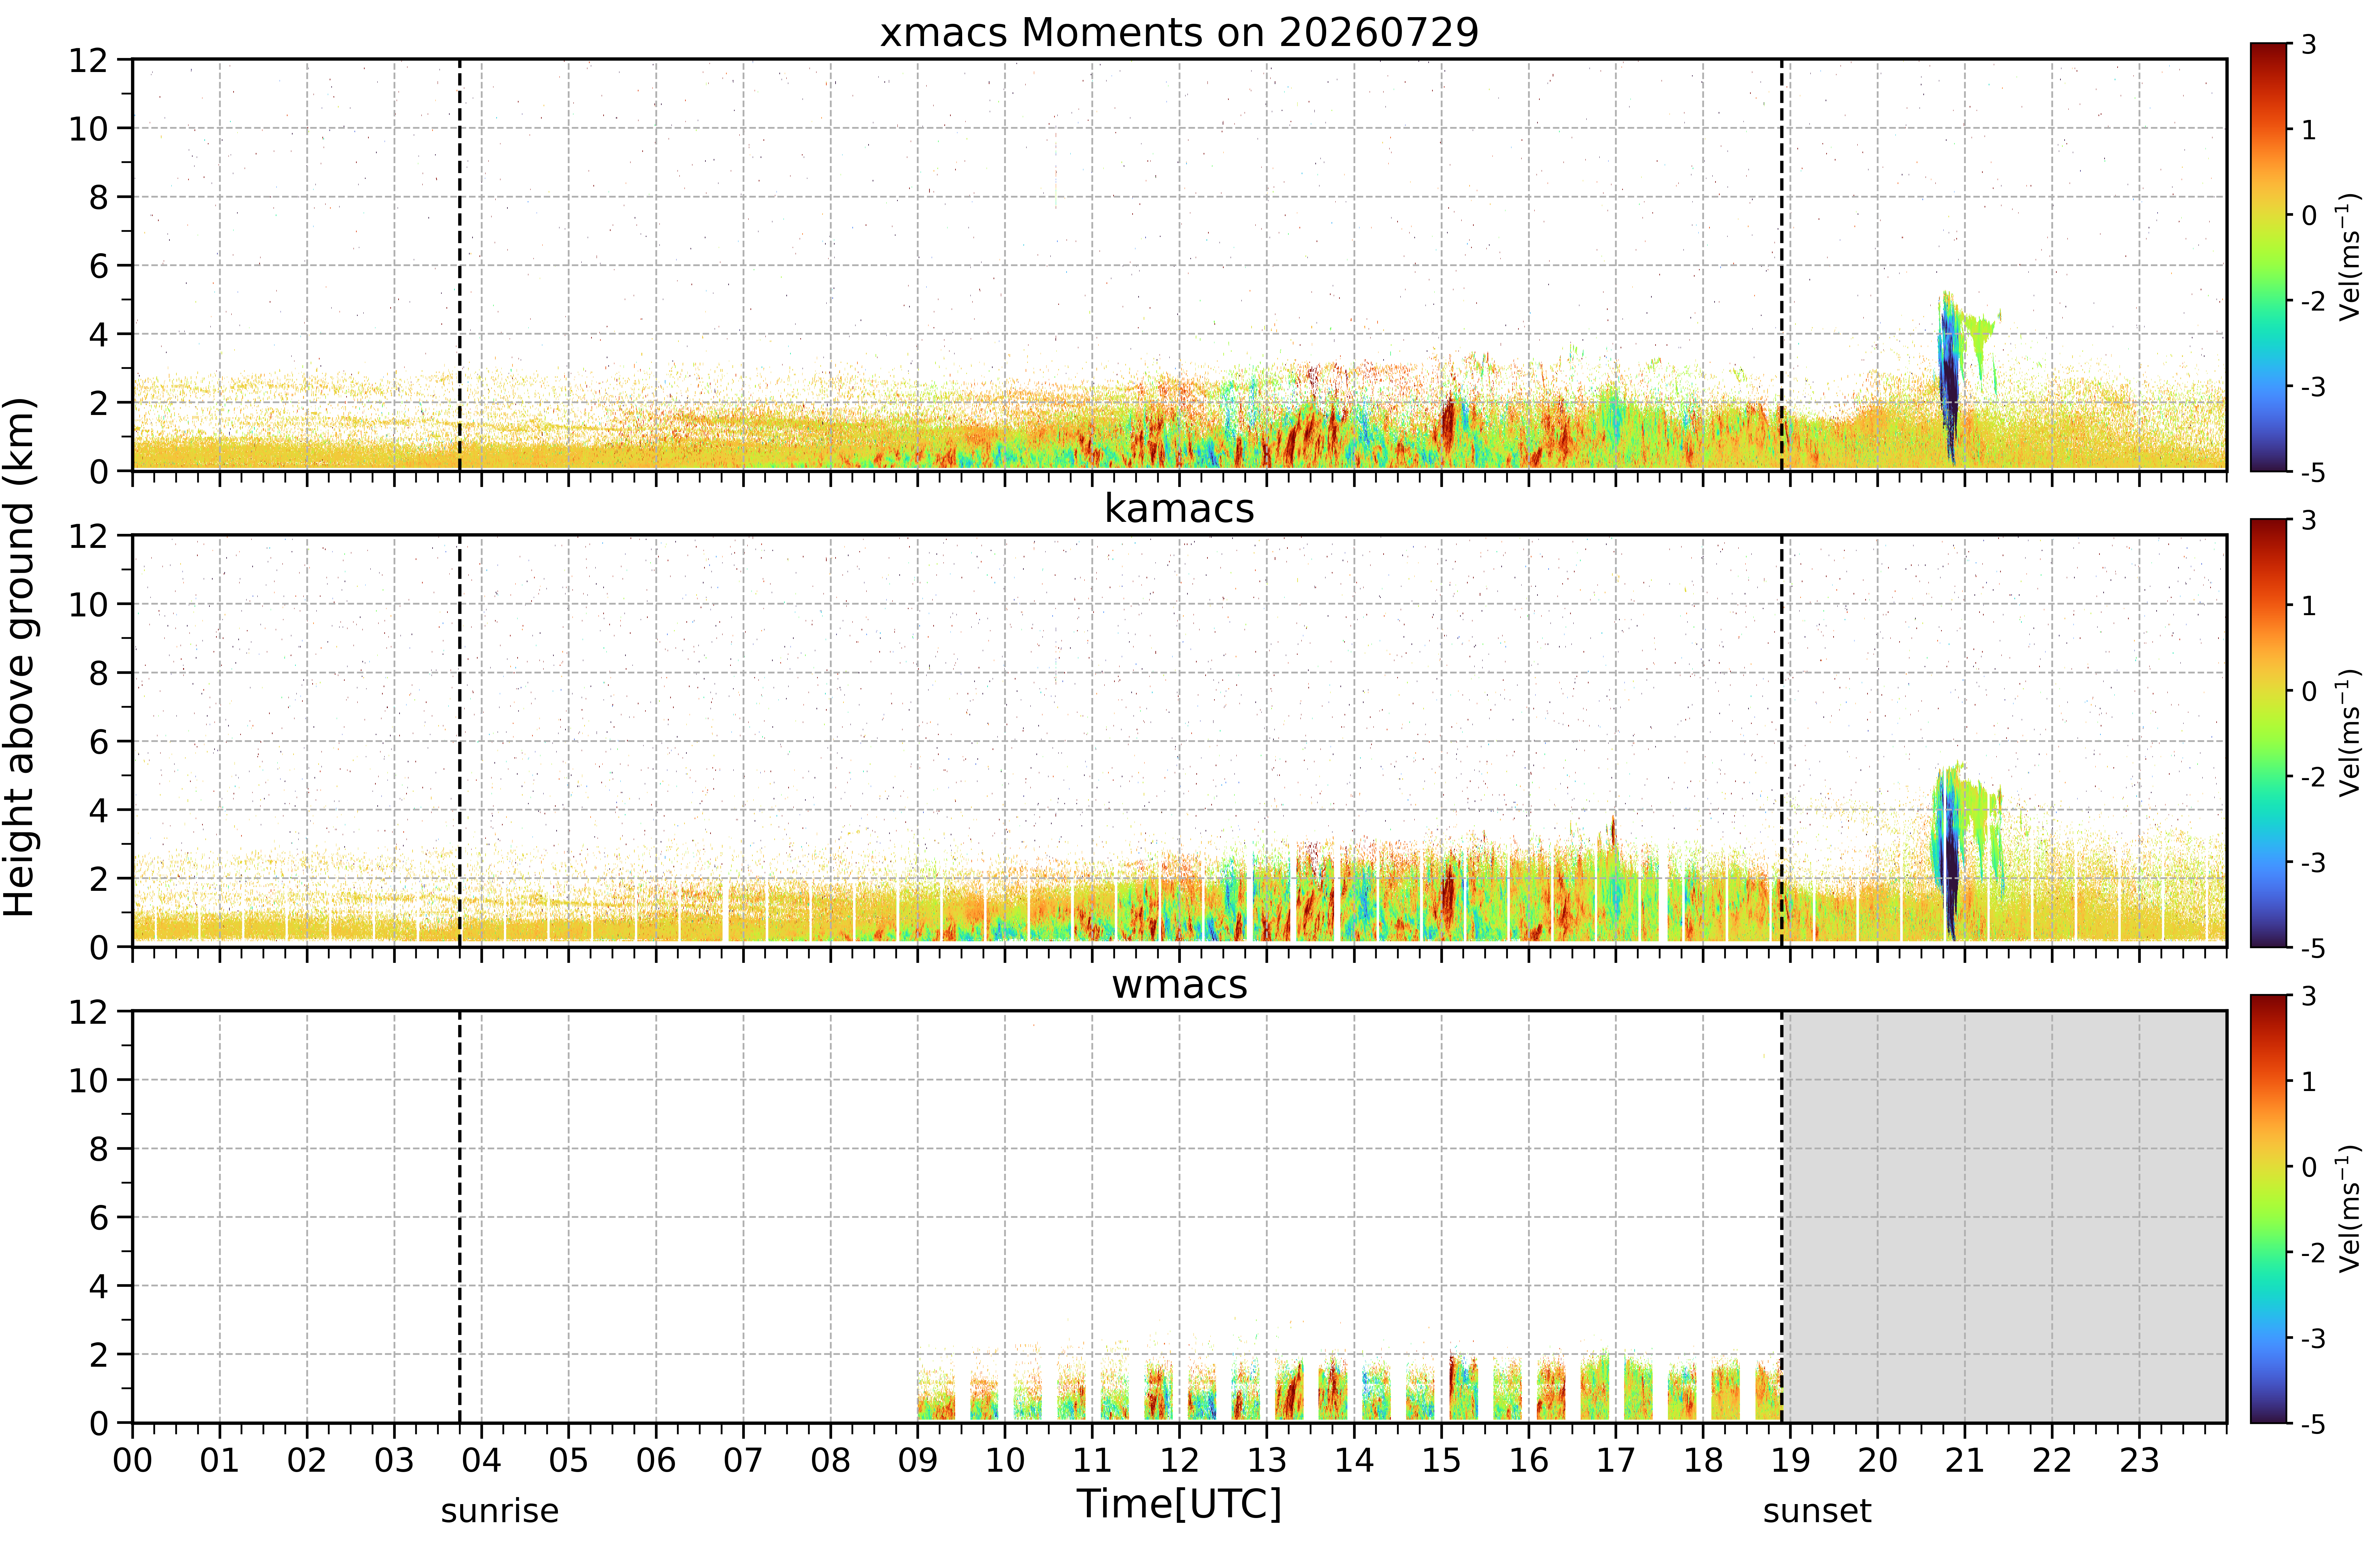Viewport: 2380px width, 1545px height.
Task: Select the wmacs velocity colorbar
Action: coord(2269,1209)
